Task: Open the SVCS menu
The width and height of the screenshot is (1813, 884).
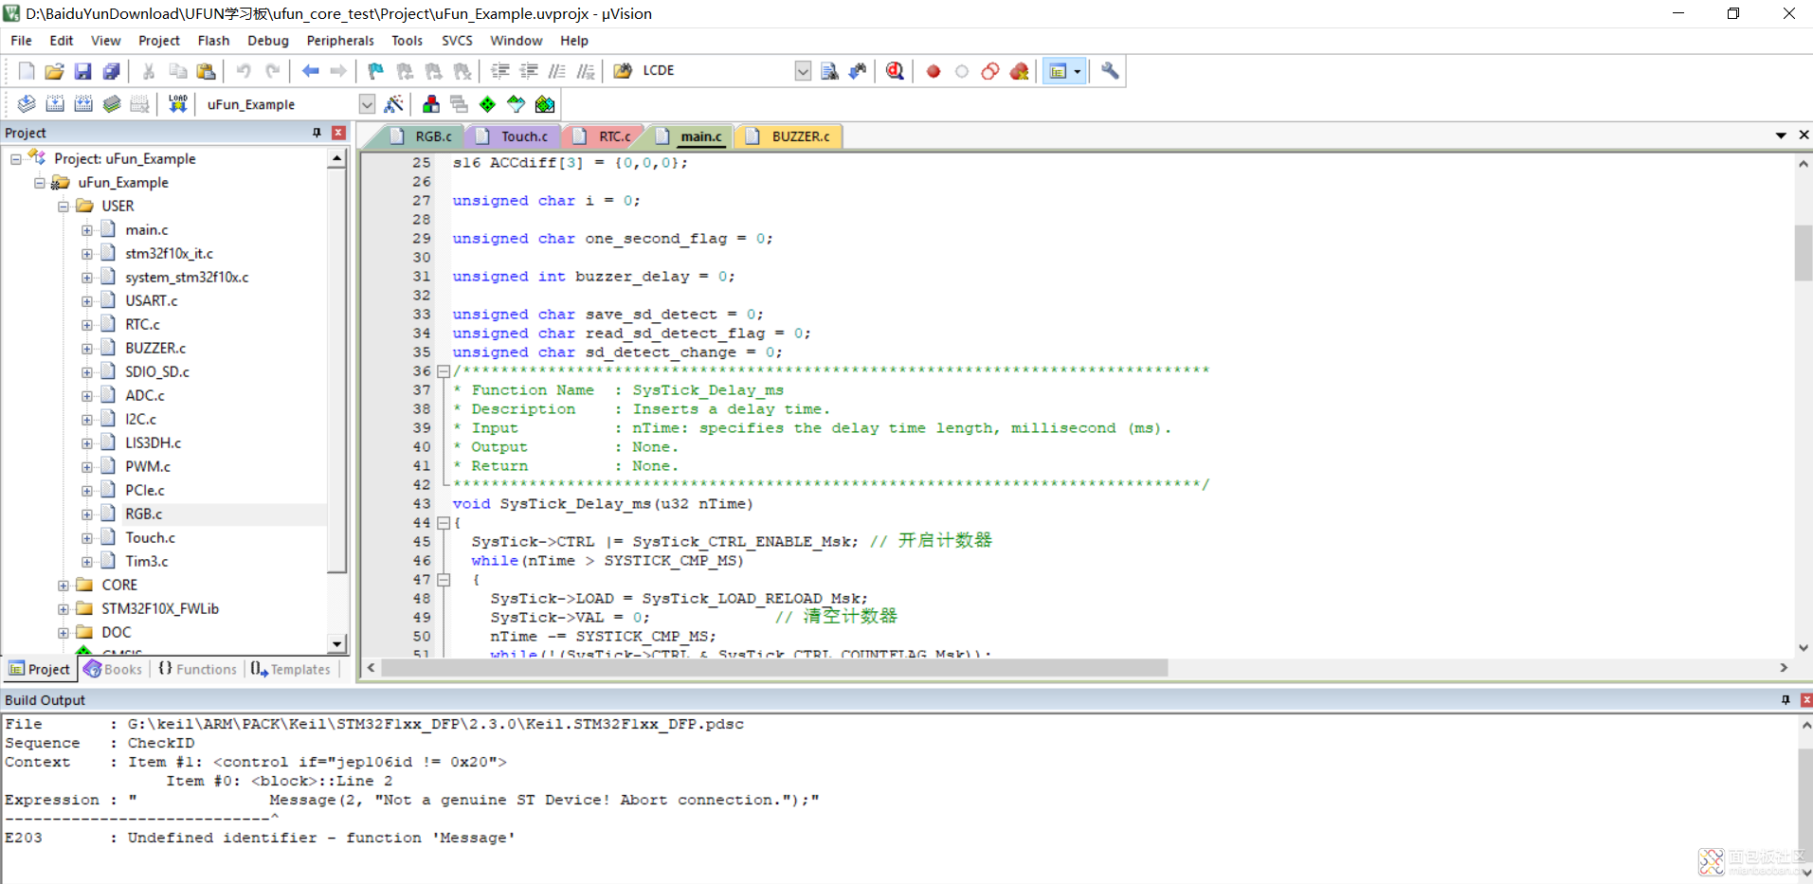Action: point(457,41)
